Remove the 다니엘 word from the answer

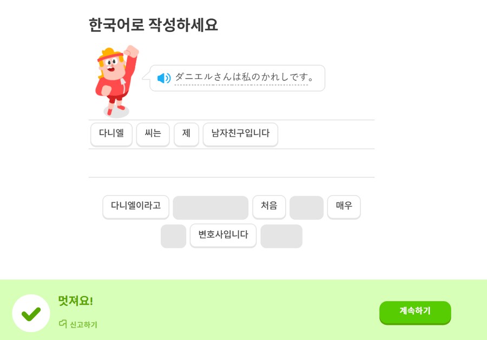click(111, 134)
